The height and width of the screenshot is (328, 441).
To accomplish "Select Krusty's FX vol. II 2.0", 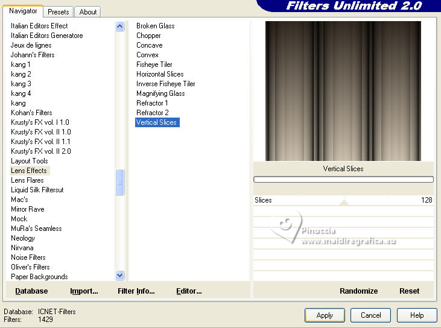I will coord(41,151).
